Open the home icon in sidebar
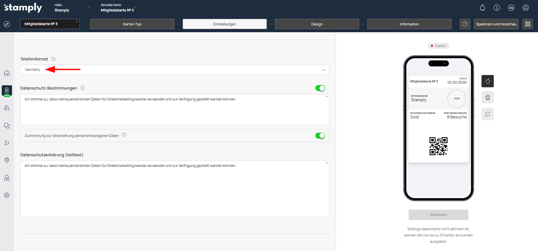538x251 pixels. [x=7, y=73]
